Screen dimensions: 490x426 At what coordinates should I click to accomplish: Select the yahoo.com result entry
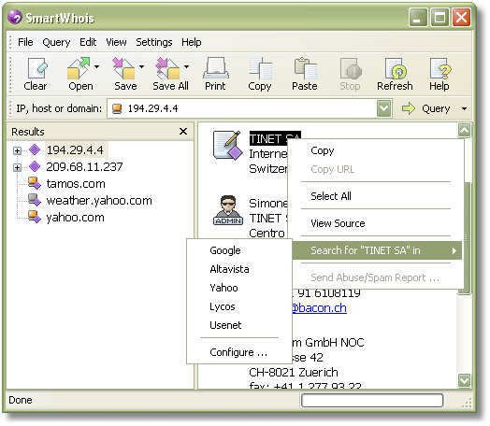(x=76, y=218)
